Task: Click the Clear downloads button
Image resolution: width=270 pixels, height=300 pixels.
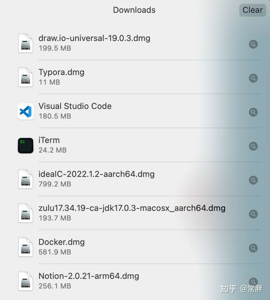Action: [x=252, y=10]
